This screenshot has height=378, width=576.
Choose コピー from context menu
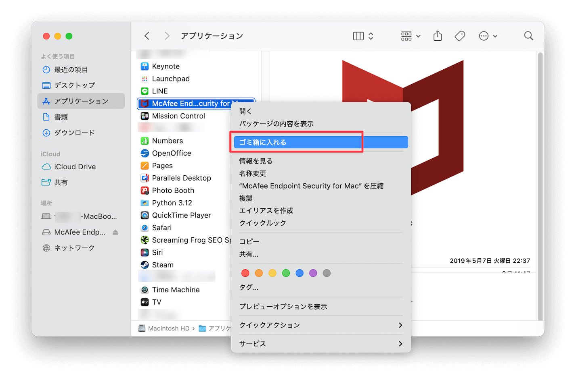pos(321,242)
